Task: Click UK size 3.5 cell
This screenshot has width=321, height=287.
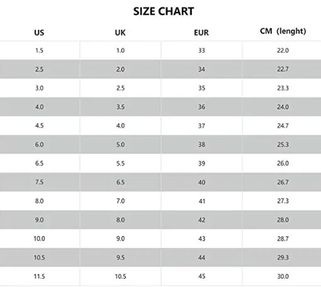Action: pos(120,107)
